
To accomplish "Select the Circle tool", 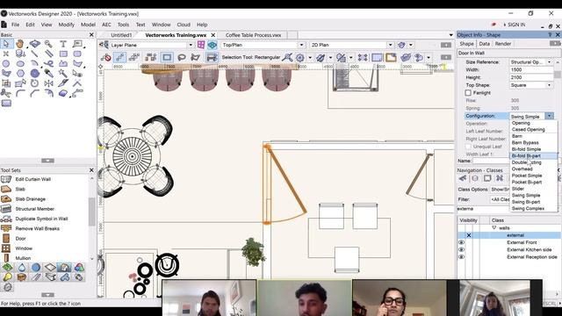I will pyautogui.click(x=6, y=64).
